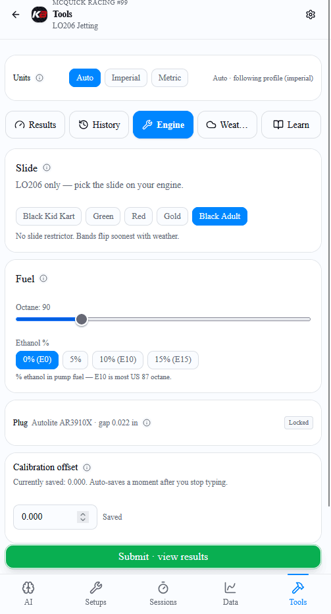Select the Imperial units option
The width and height of the screenshot is (331, 614).
126,78
